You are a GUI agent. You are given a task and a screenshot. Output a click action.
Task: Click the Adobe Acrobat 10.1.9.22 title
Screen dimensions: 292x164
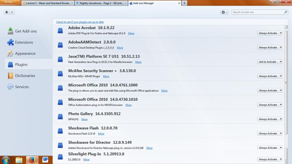(x=91, y=28)
